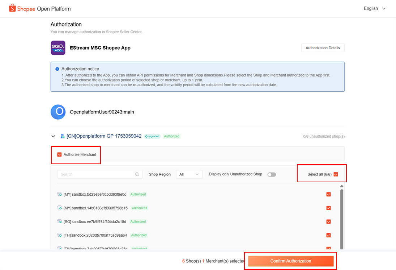Click the shop search input field
The width and height of the screenshot is (396, 270).
(x=96, y=174)
